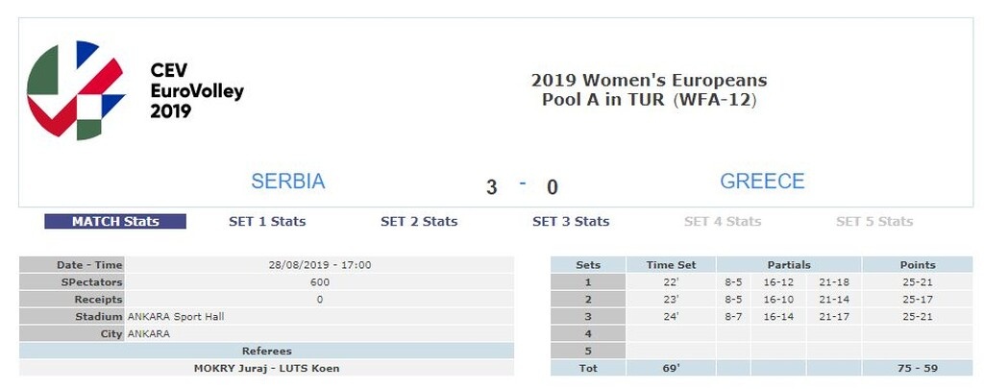This screenshot has width=984, height=389.
Task: Open the MATCH Stats tab
Action: [x=115, y=222]
